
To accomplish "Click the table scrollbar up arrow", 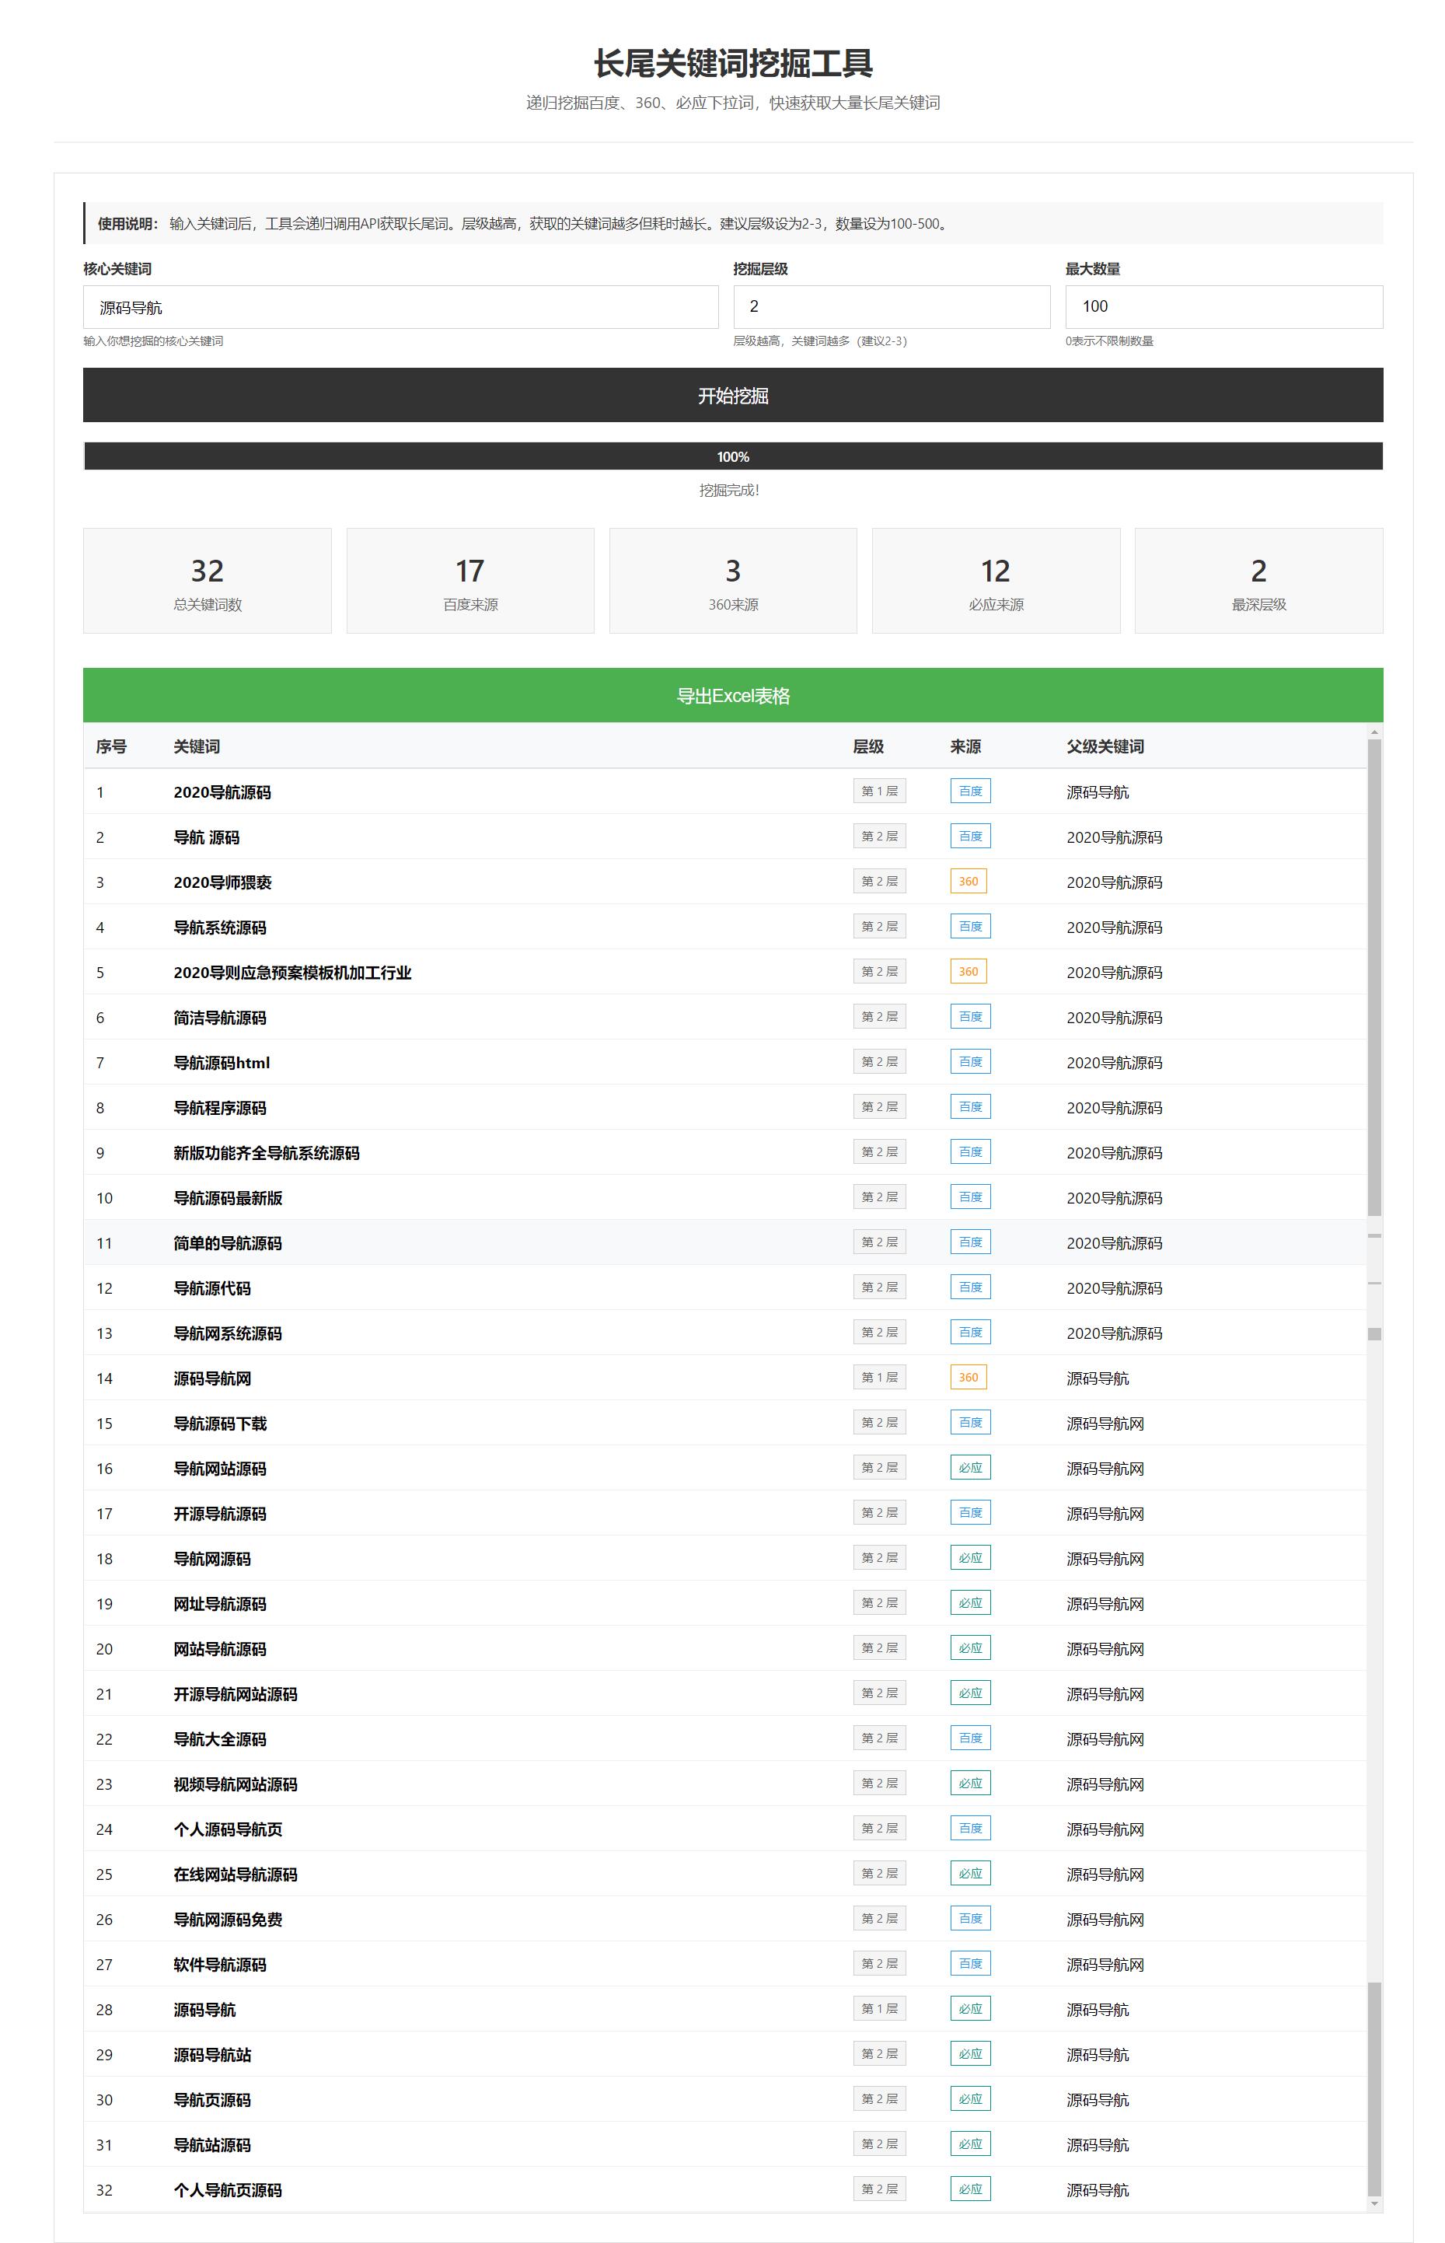I will click(1373, 731).
